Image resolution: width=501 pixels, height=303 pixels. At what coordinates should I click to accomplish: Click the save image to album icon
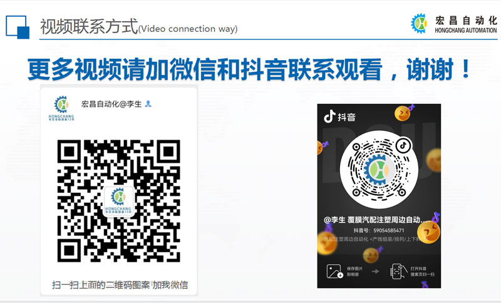[334, 272]
